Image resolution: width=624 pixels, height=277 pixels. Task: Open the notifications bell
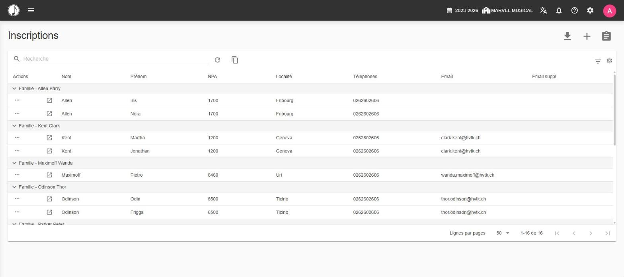pos(559,10)
